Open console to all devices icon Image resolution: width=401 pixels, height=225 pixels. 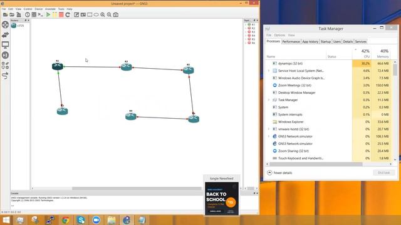40,15
